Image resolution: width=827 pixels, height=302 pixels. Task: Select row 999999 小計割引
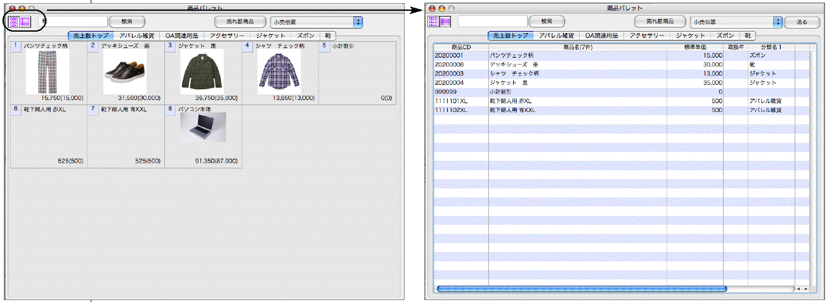pos(622,92)
